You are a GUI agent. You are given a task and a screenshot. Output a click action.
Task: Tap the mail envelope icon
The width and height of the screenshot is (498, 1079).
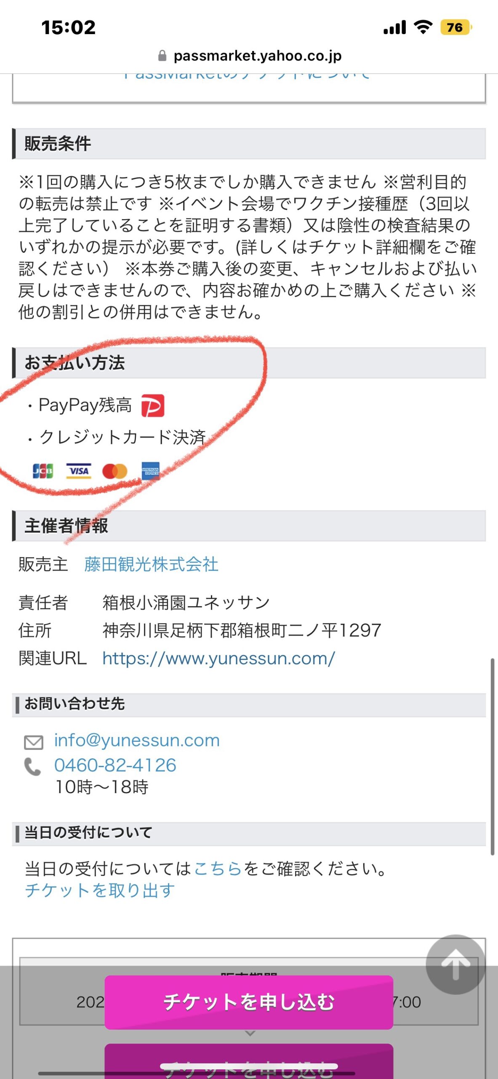tap(34, 742)
